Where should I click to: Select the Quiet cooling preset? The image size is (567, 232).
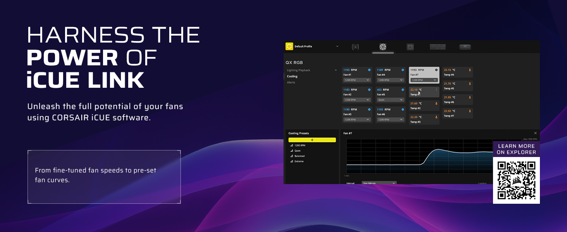297,151
